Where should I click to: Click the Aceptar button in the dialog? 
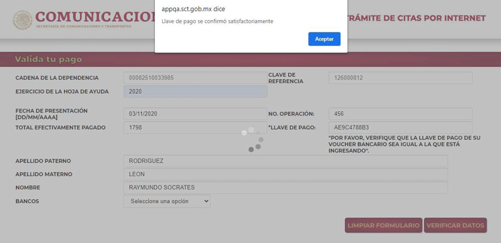tap(324, 39)
